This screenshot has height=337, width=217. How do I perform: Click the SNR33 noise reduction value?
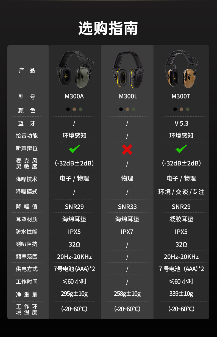tap(127, 207)
